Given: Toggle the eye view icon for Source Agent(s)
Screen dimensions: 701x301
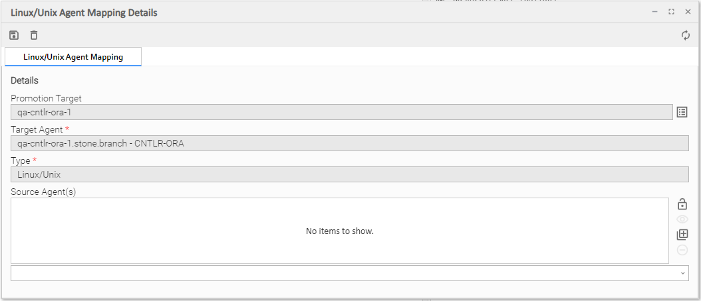Looking at the screenshot, I should [x=682, y=219].
